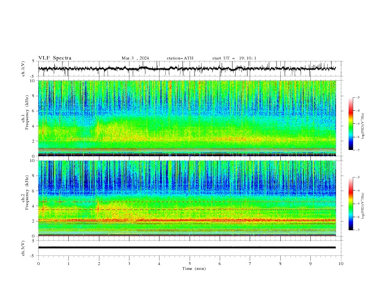Click the time axis tick label '10'
Screen dimensions: 384x296
pos(341,264)
